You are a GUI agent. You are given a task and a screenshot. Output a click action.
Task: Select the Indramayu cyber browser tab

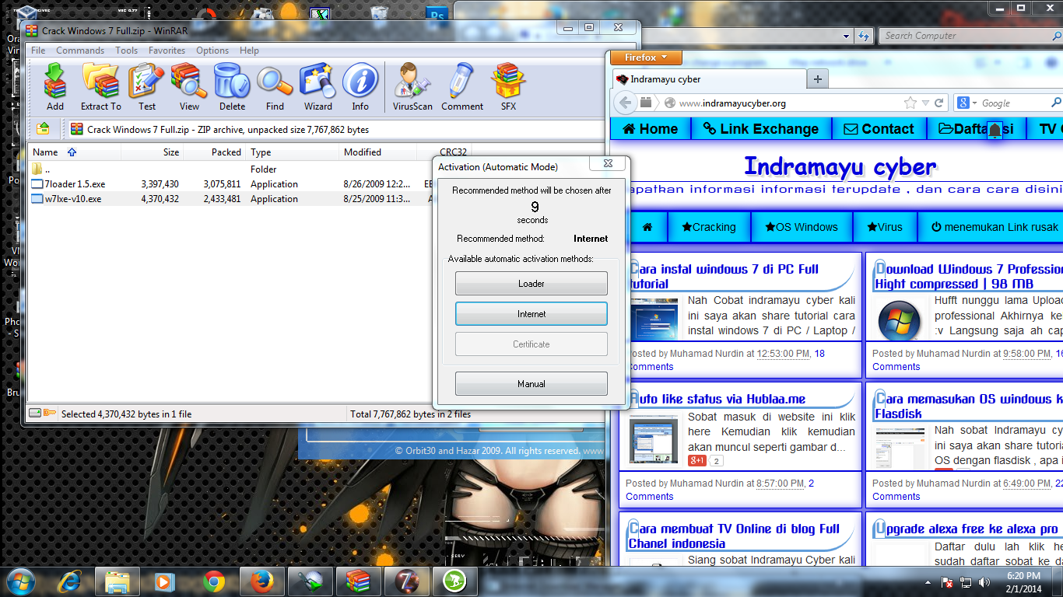pos(708,79)
